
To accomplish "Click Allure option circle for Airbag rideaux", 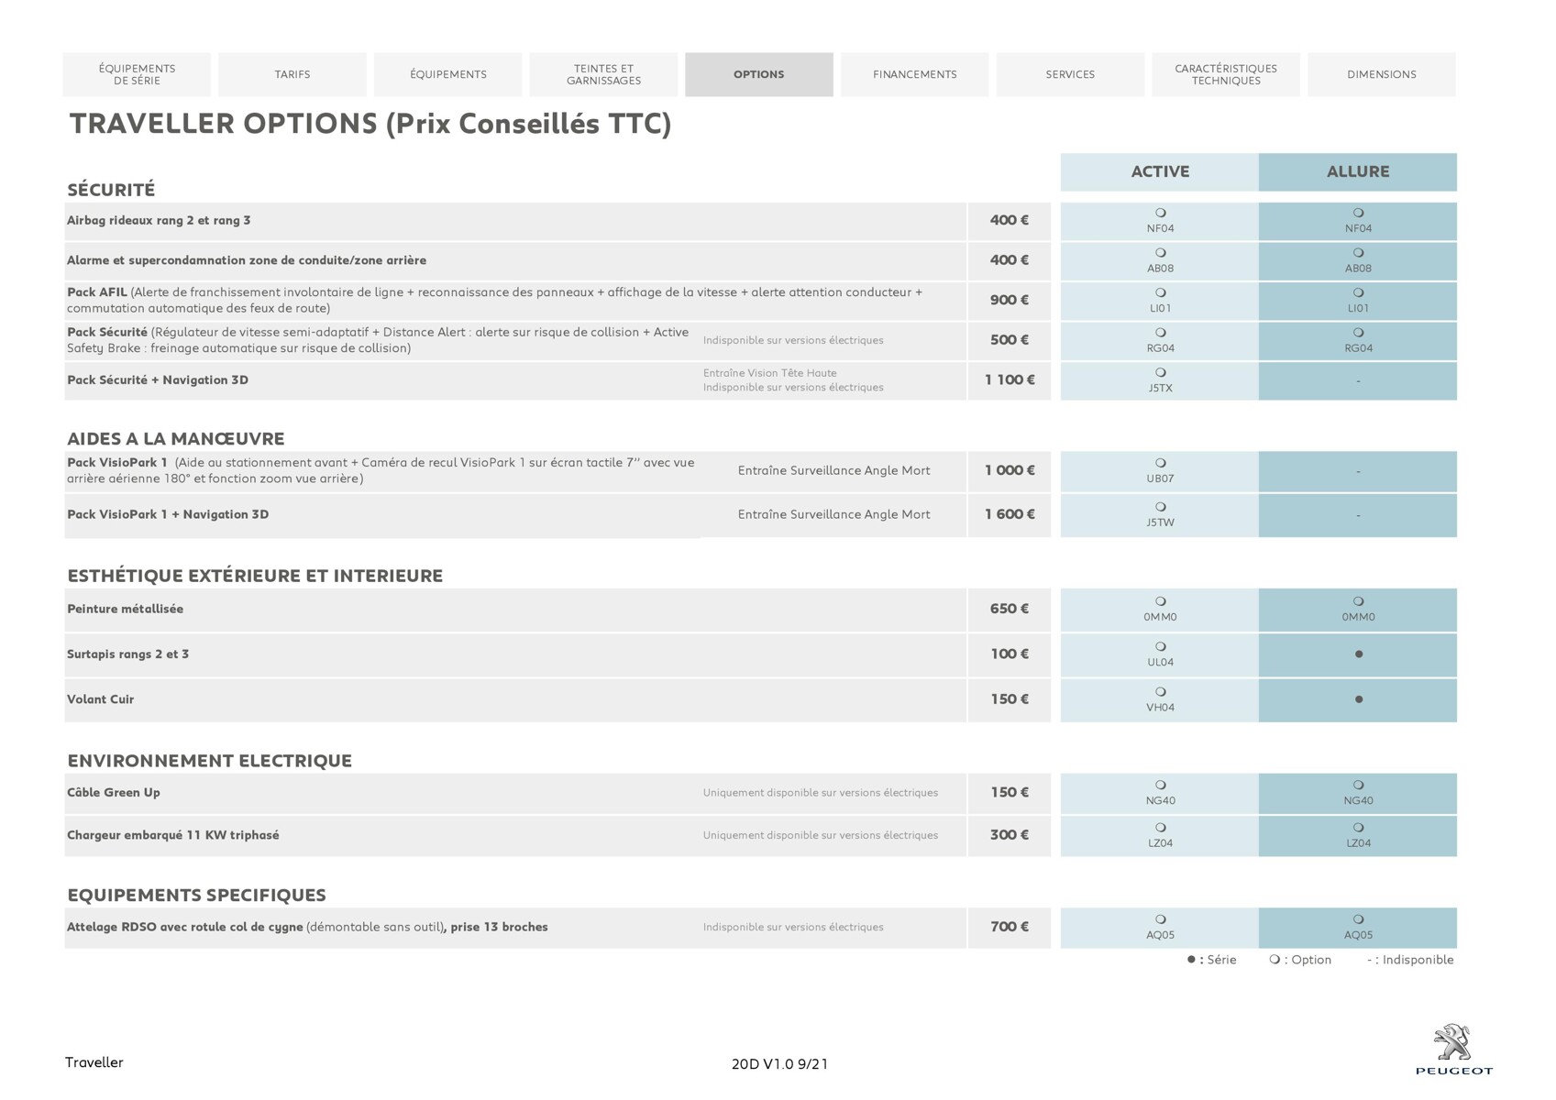I will coord(1358,213).
